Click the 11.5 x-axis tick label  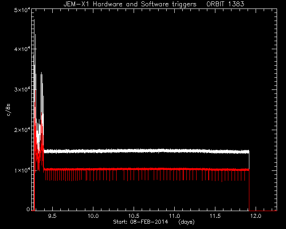215,216
